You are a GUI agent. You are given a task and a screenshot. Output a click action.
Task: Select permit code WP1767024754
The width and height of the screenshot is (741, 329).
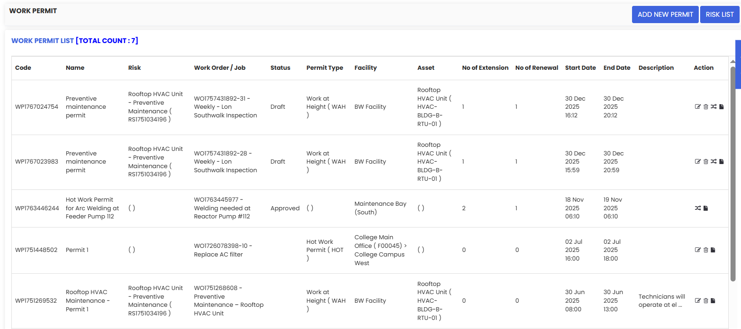pyautogui.click(x=37, y=107)
